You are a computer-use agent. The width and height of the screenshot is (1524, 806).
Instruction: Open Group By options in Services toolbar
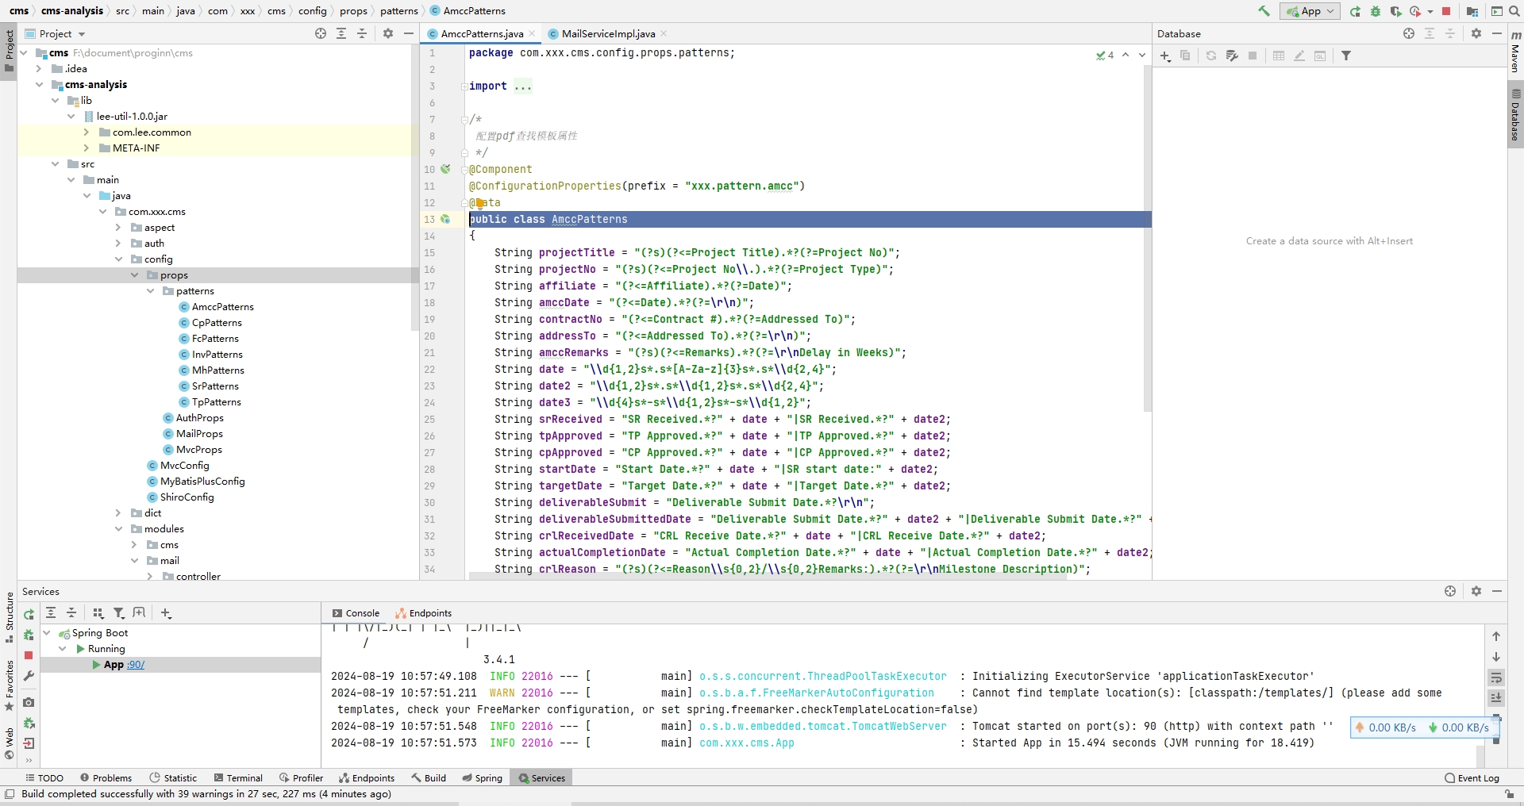pyautogui.click(x=98, y=613)
